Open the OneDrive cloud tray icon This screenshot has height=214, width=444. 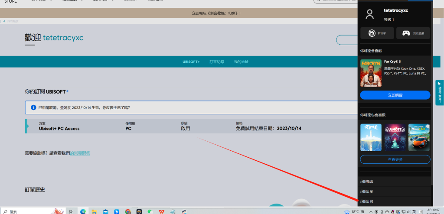pyautogui.click(x=387, y=212)
